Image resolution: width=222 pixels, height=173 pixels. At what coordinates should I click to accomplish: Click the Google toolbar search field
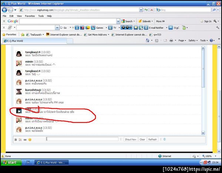pyautogui.click(x=68, y=21)
